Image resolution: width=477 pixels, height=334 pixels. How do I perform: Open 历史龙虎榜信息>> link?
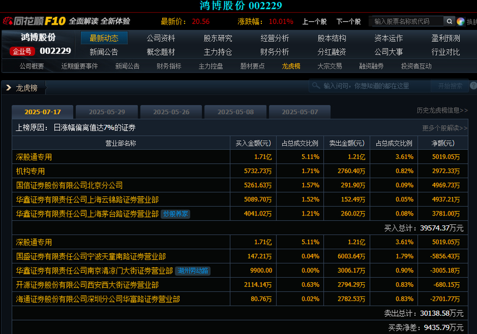(442, 110)
